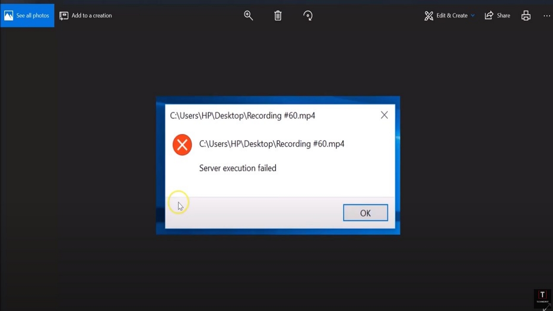Click the Print icon in the top toolbar
The image size is (553, 311).
pos(526,16)
